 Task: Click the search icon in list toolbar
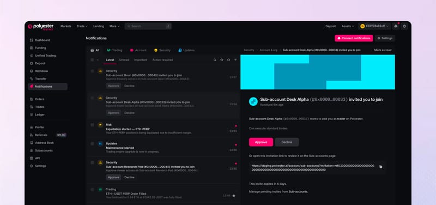tap(215, 60)
